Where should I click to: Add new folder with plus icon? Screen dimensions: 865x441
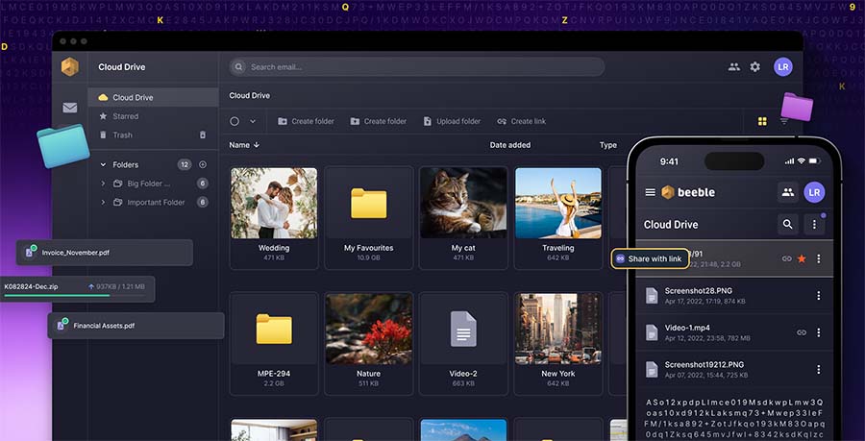[x=203, y=164]
